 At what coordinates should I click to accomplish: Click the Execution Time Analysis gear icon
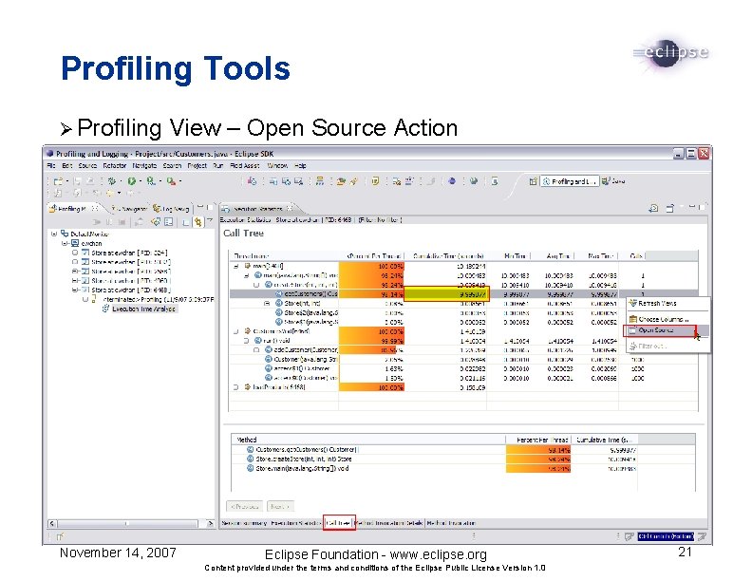(x=106, y=309)
